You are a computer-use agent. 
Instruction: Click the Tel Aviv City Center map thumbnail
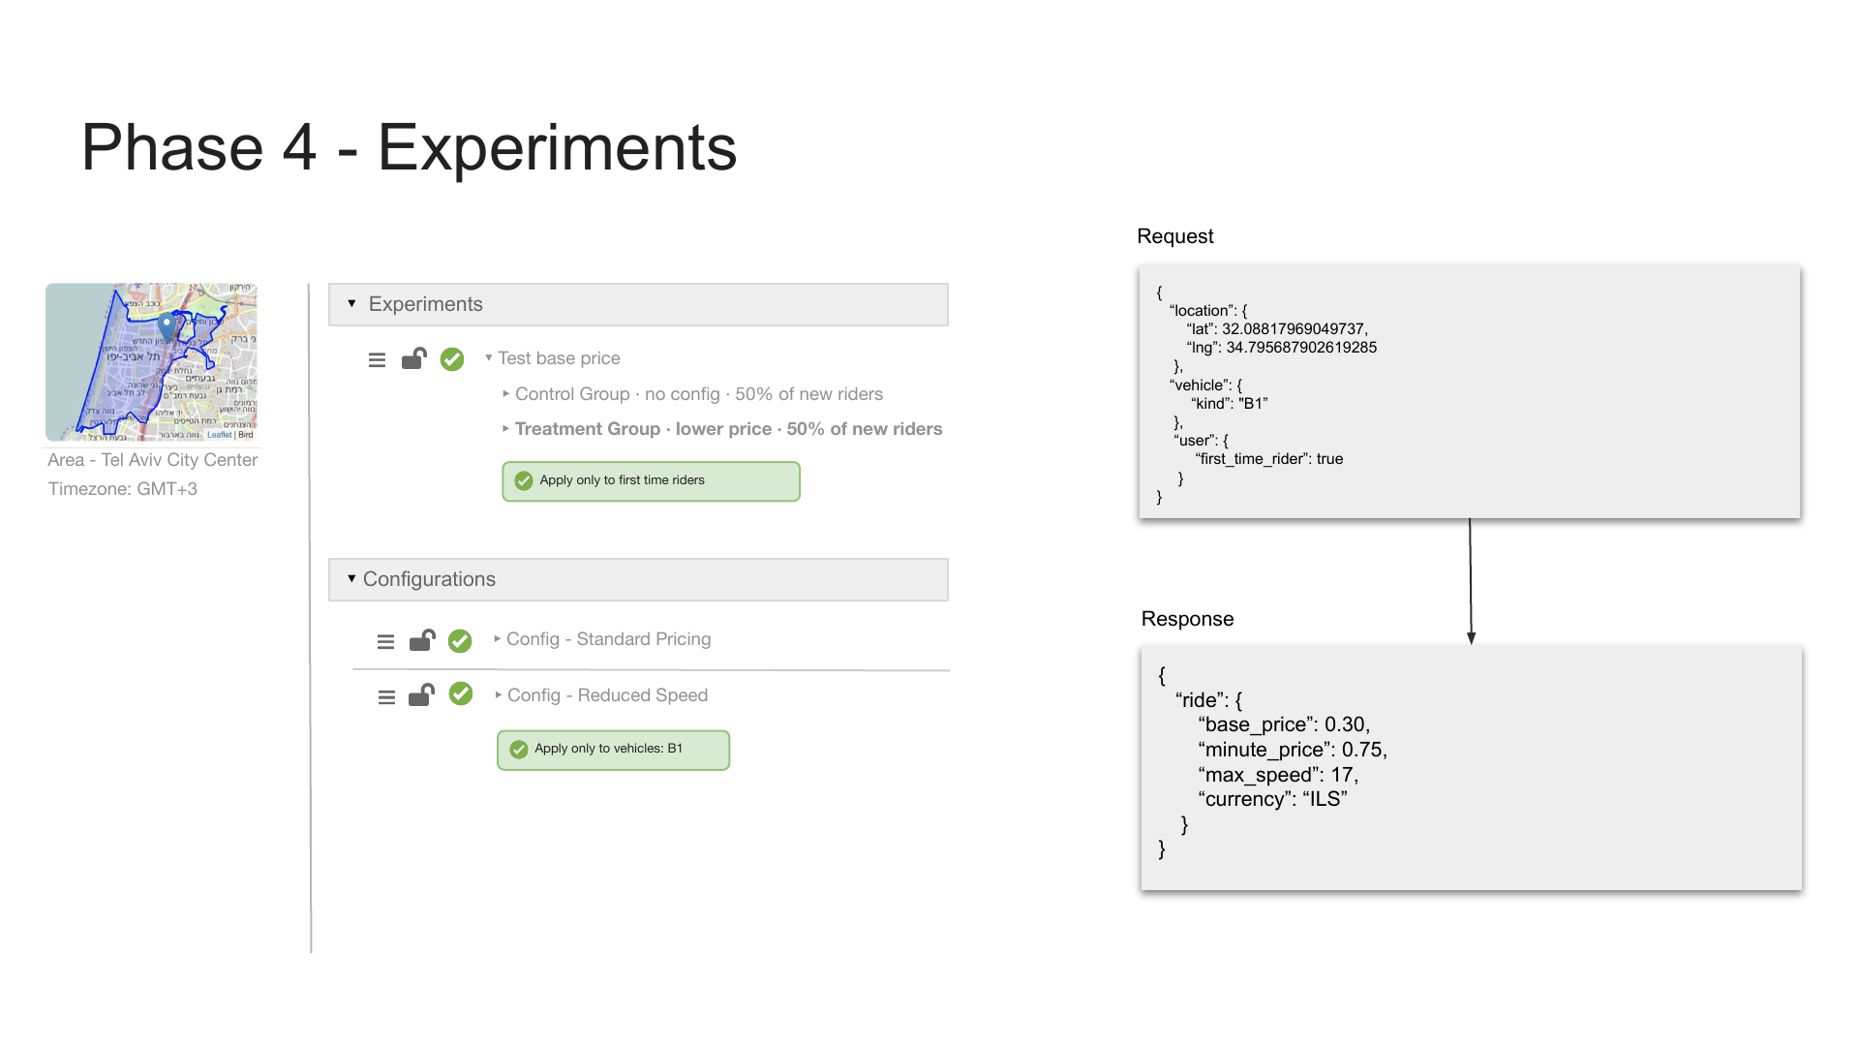pos(151,362)
